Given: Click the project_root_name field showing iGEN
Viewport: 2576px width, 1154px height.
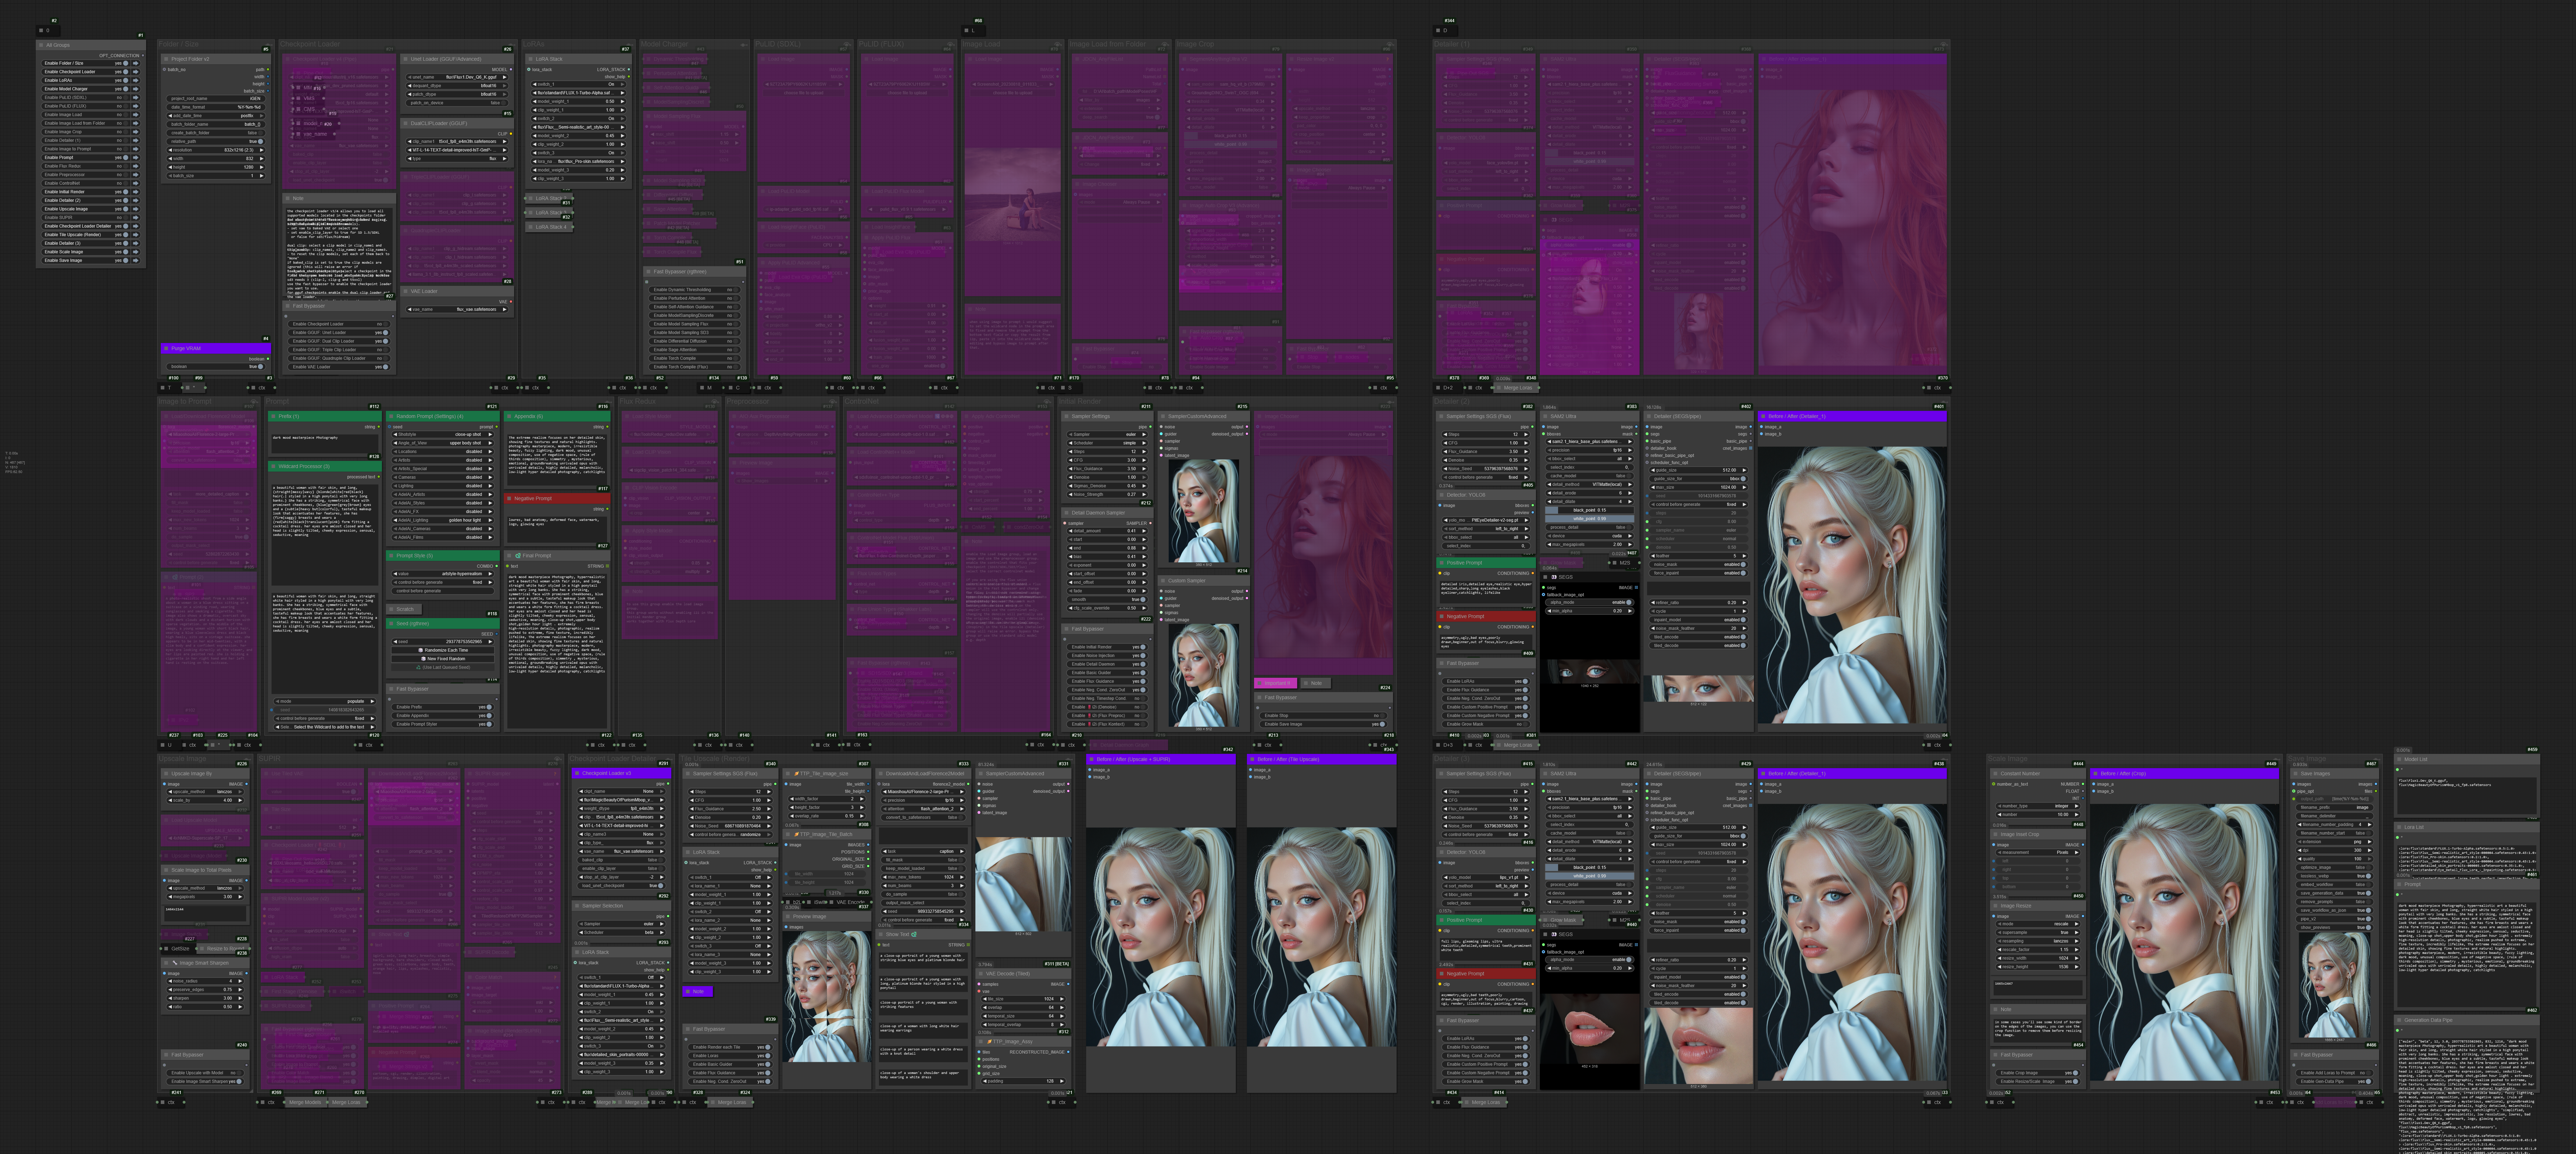Looking at the screenshot, I should 216,99.
